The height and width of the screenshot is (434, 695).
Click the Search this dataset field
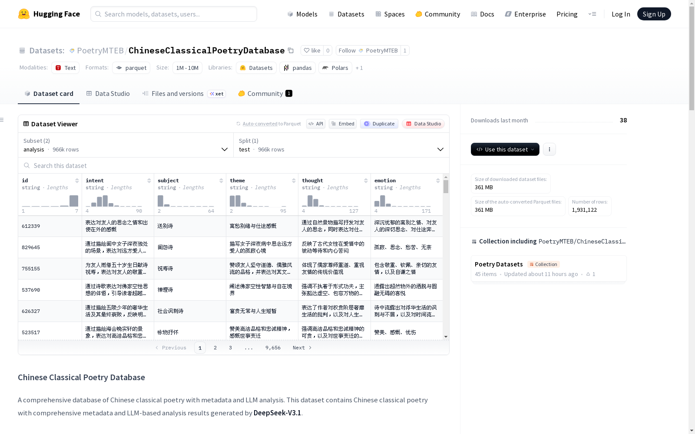pyautogui.click(x=234, y=165)
